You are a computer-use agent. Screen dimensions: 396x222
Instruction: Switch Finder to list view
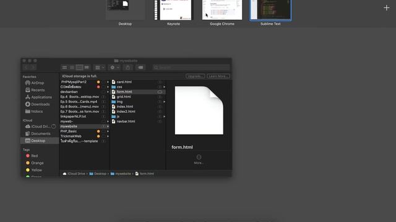point(72,67)
